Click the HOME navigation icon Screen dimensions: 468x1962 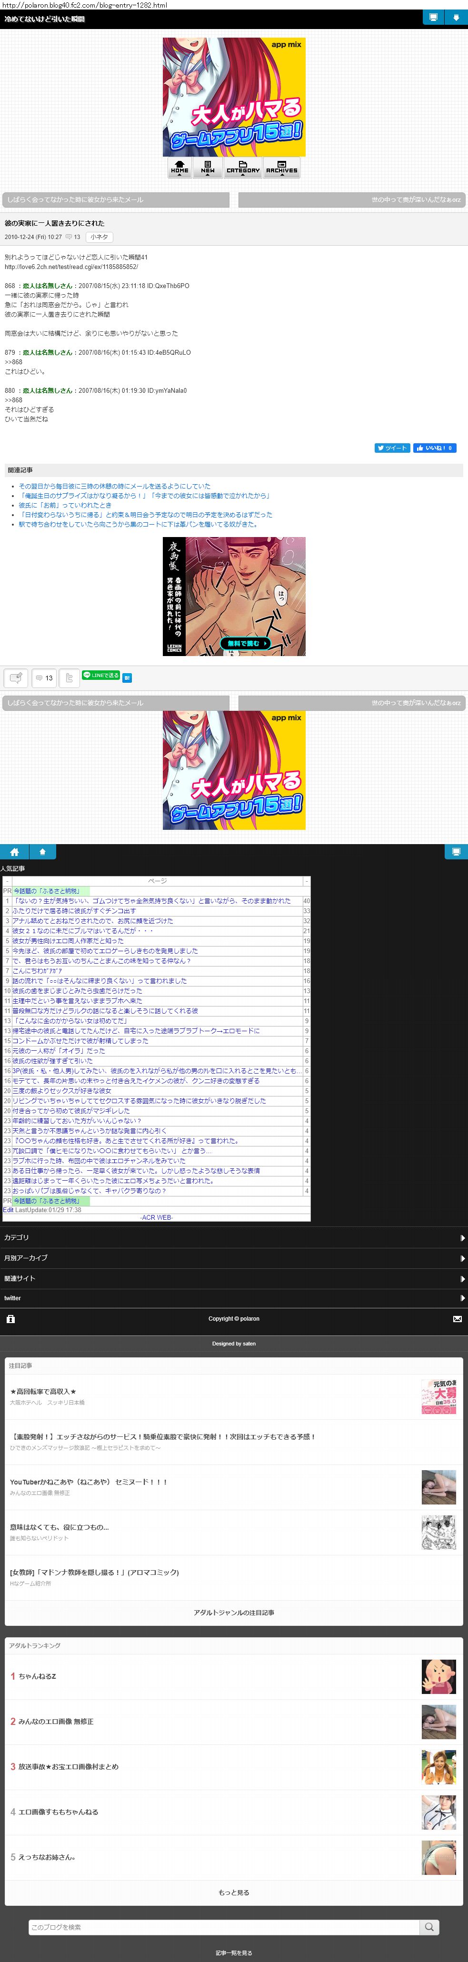(x=179, y=167)
